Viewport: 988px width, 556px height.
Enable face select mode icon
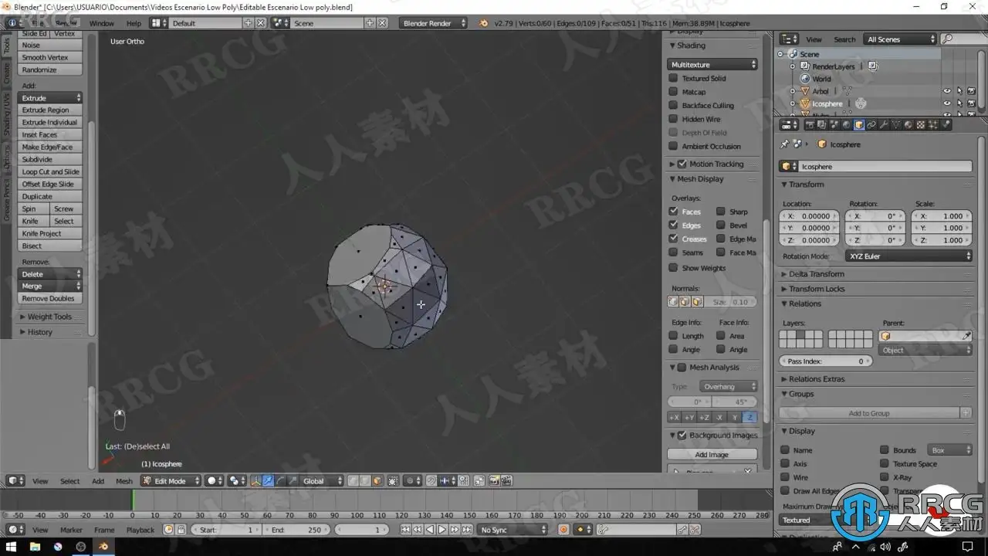click(x=377, y=481)
